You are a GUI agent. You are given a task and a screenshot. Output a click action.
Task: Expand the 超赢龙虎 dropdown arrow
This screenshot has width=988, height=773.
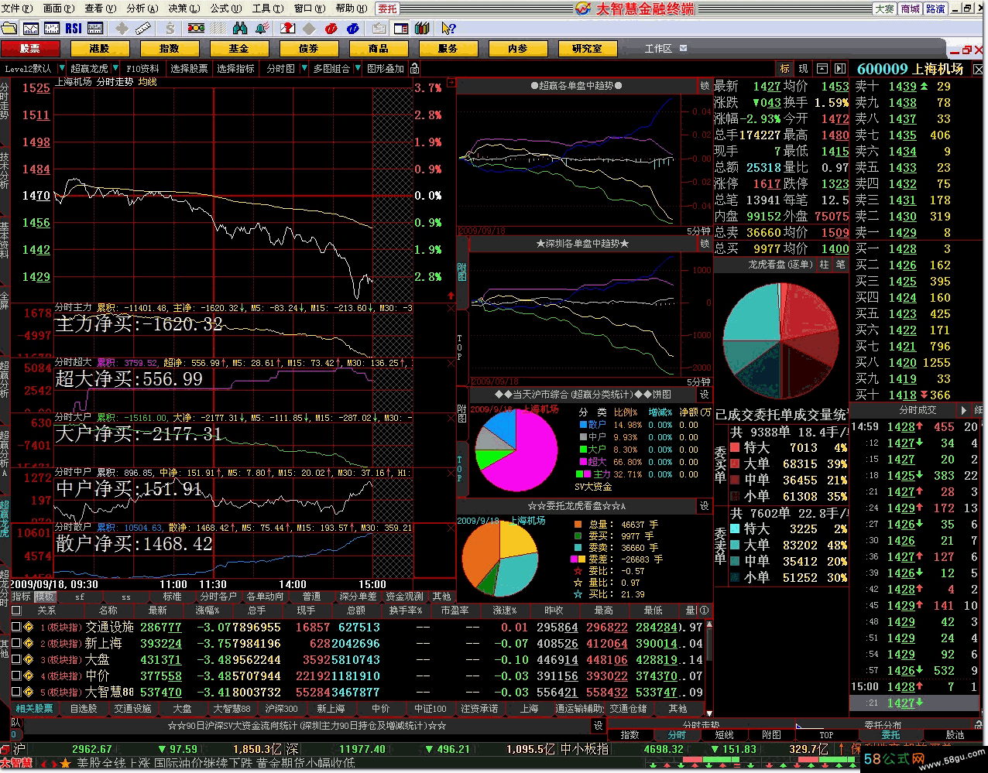pyautogui.click(x=116, y=69)
